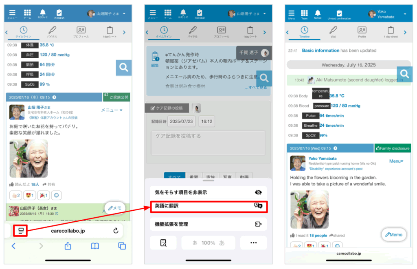Tap the ケア記録を投稿する text area
This screenshot has width=417, height=269.
[x=208, y=143]
